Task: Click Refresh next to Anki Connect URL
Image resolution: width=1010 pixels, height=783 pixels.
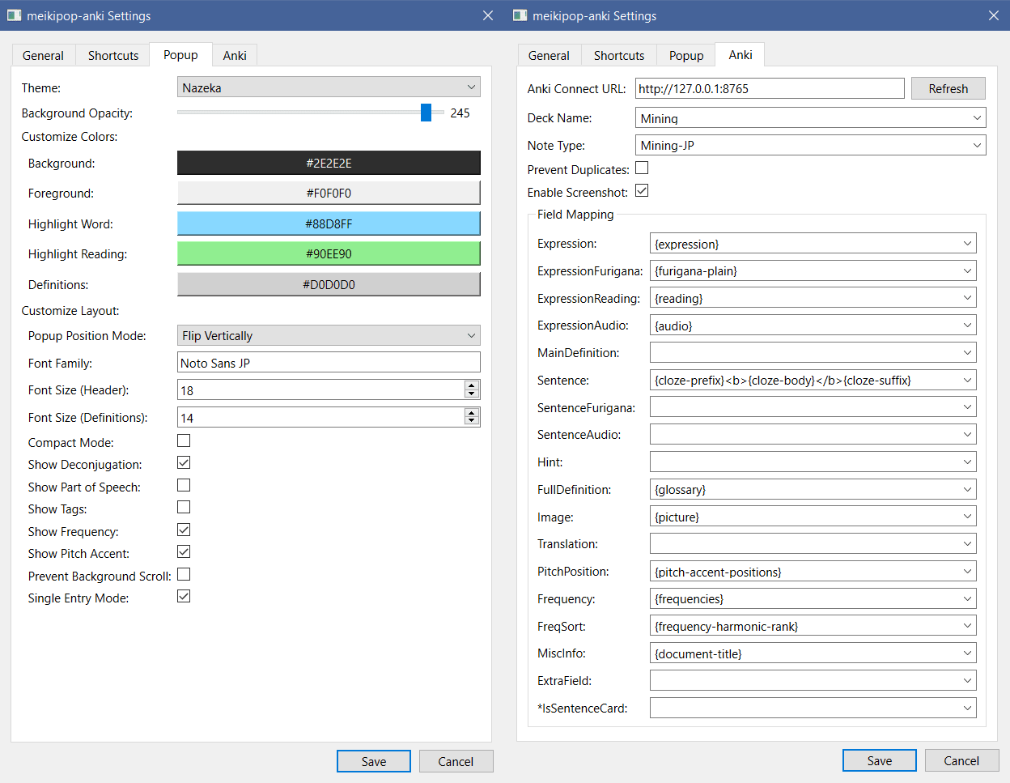Action: pyautogui.click(x=948, y=88)
